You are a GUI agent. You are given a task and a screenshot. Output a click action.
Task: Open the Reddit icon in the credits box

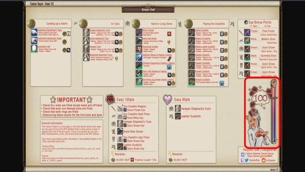click(x=264, y=160)
